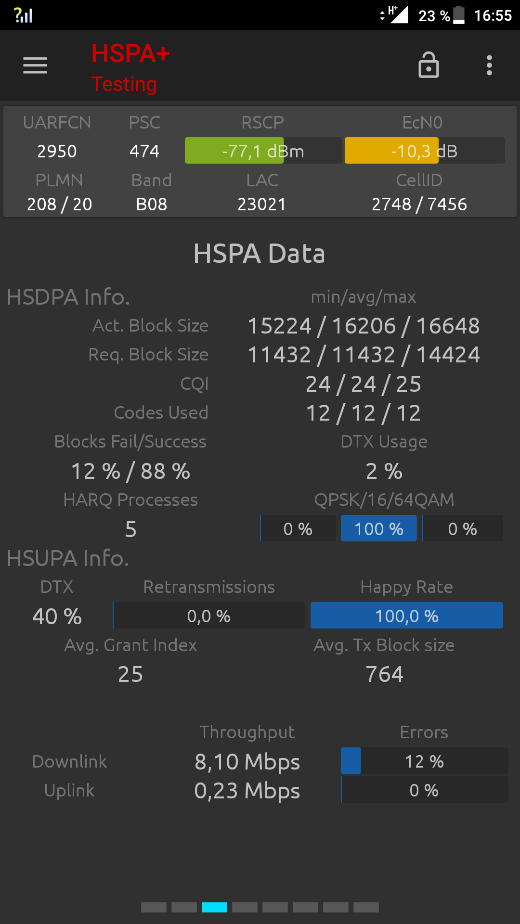520x924 pixels.
Task: Tap the RSCP -77,1 dBm signal bar
Action: (263, 151)
